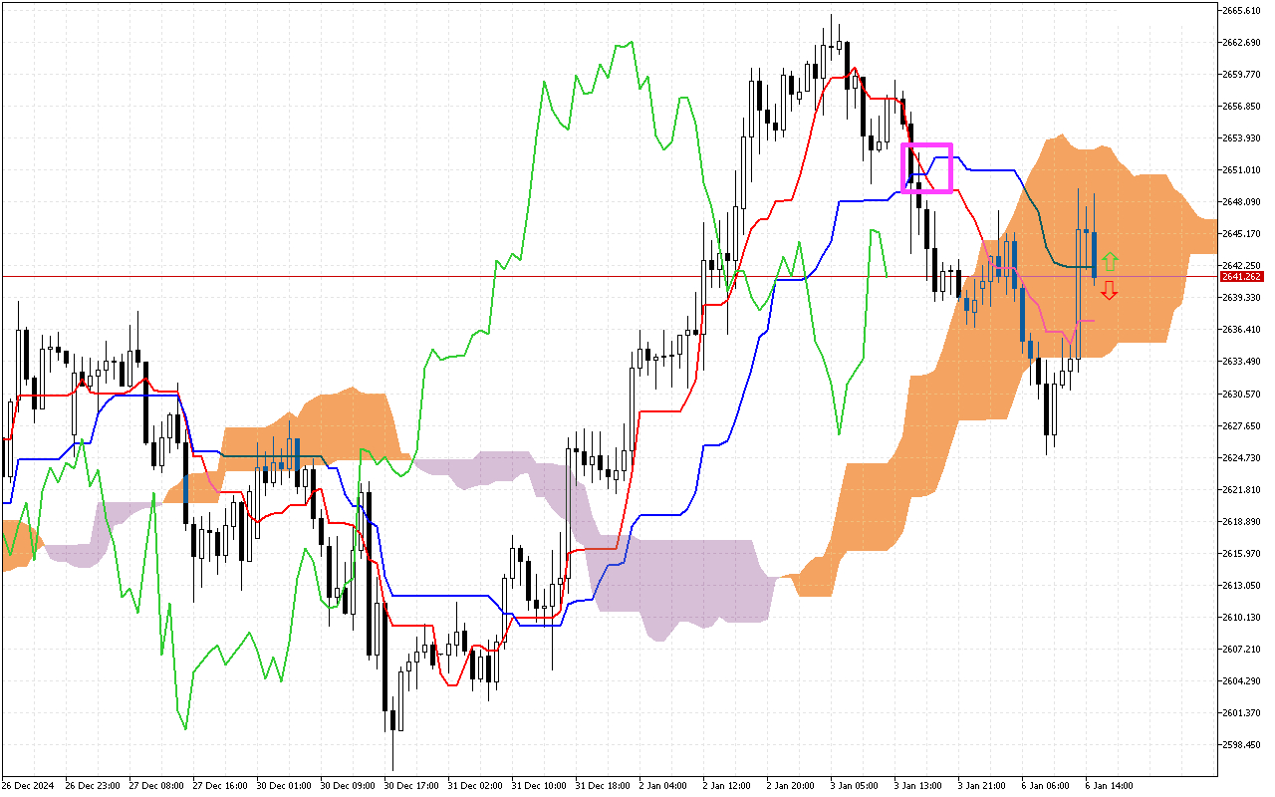Pick the 2 Jan 12:00 time label
The width and height of the screenshot is (1275, 797).
pyautogui.click(x=727, y=786)
